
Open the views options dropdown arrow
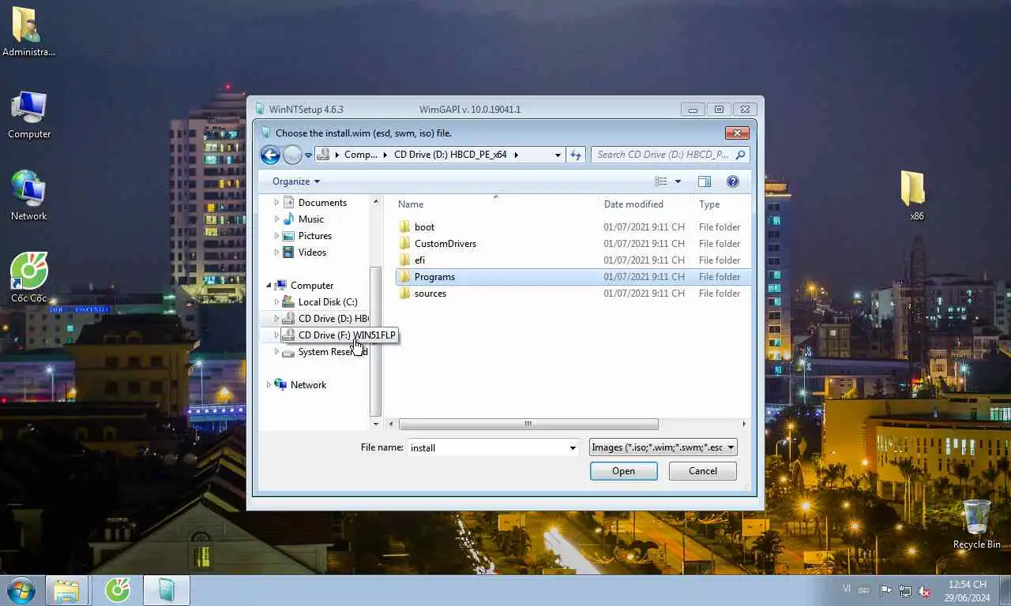tap(678, 181)
